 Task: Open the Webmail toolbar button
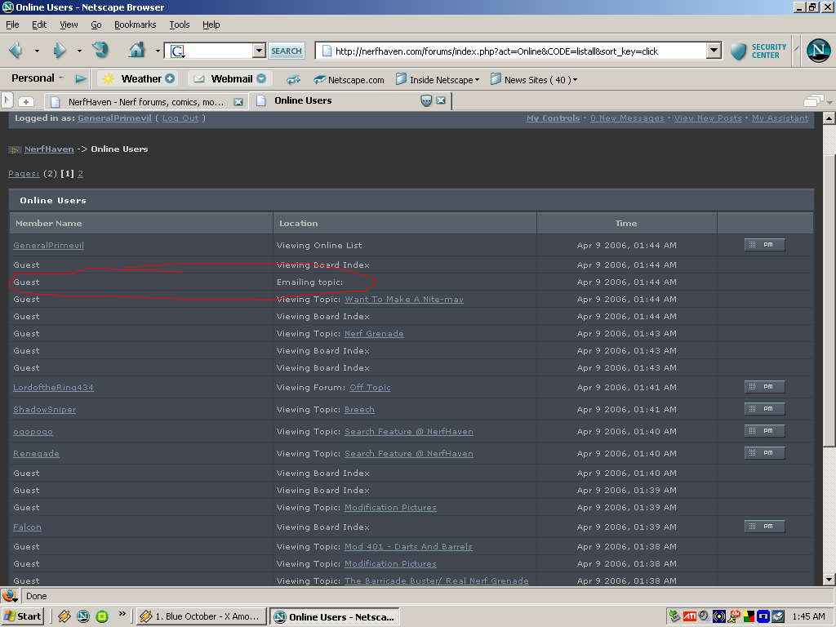click(229, 79)
